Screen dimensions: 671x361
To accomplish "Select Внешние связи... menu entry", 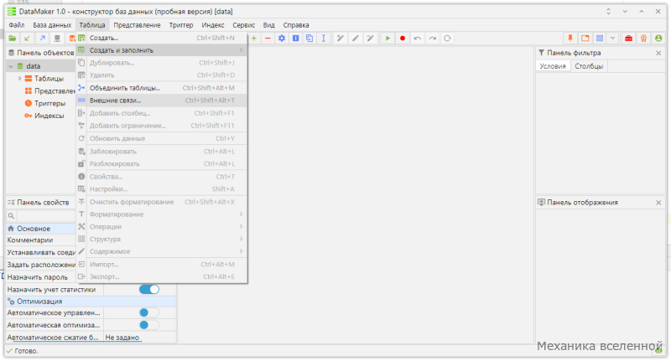I will point(162,101).
